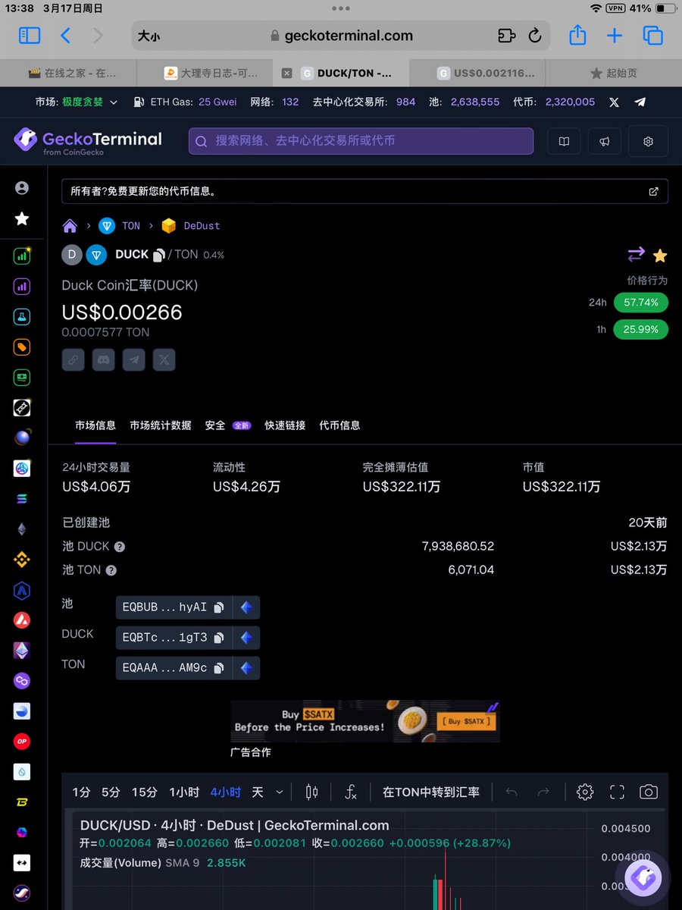The image size is (682, 910).
Task: Open the Safari share sheet
Action: (577, 35)
